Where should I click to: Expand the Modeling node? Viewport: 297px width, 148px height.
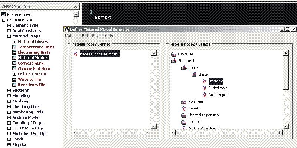coord(9,96)
